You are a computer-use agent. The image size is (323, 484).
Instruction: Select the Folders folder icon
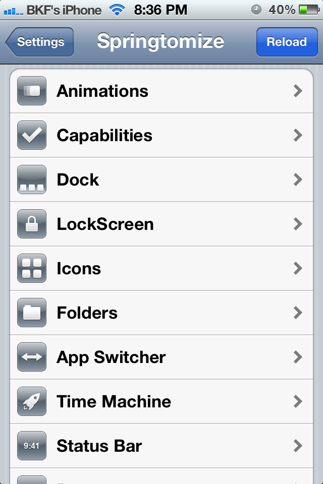tap(32, 313)
